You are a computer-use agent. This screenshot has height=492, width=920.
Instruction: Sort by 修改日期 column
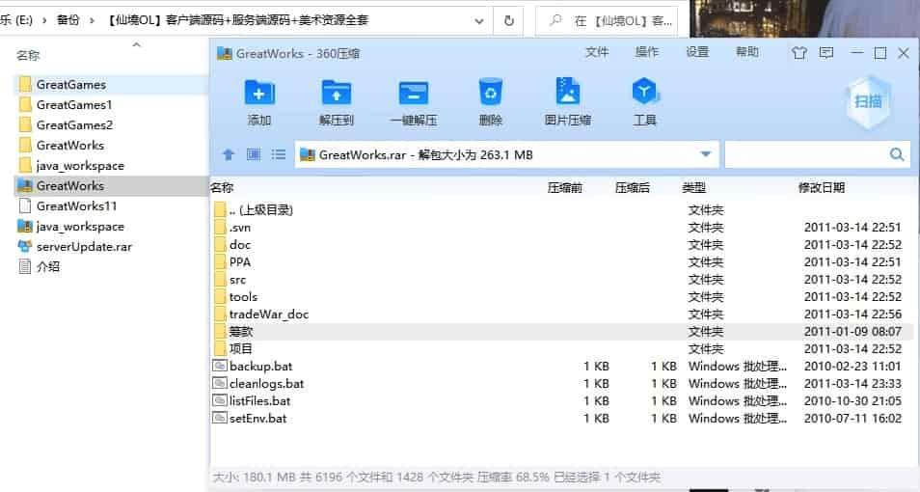822,188
